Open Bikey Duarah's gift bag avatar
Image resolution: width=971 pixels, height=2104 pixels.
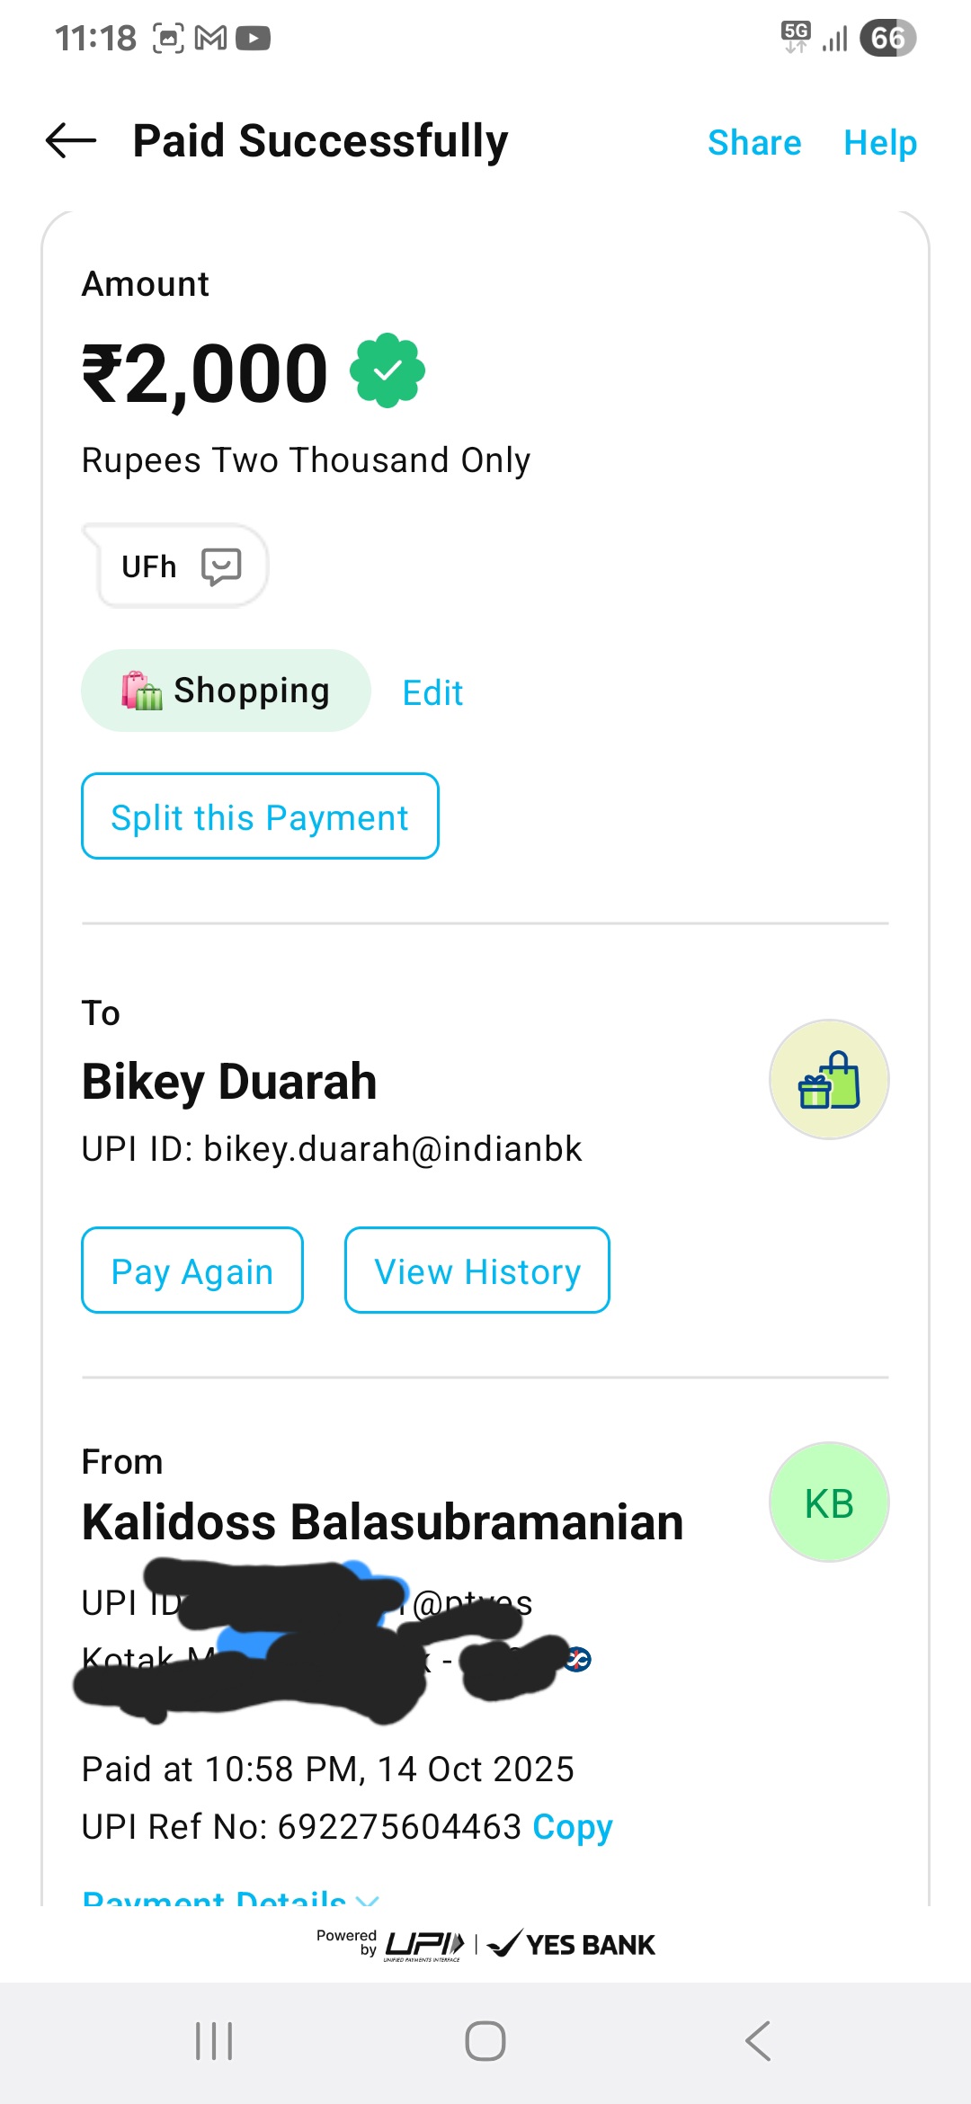[x=828, y=1079]
